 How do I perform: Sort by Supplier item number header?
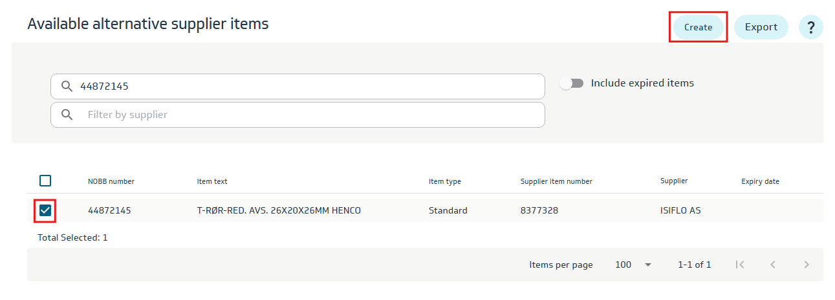point(556,181)
